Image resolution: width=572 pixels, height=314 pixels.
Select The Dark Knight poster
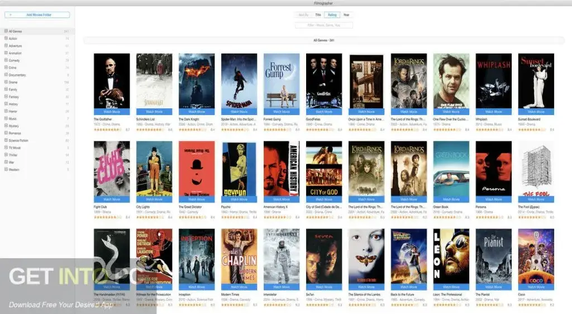[197, 80]
